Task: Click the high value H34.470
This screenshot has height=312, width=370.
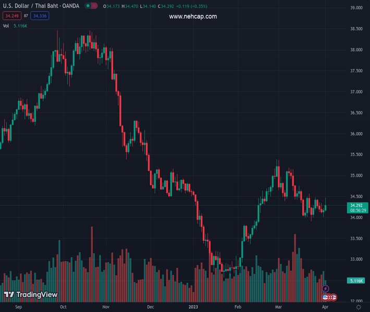Action: point(130,6)
